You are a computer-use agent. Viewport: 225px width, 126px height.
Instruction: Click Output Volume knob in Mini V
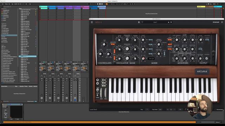point(200,40)
